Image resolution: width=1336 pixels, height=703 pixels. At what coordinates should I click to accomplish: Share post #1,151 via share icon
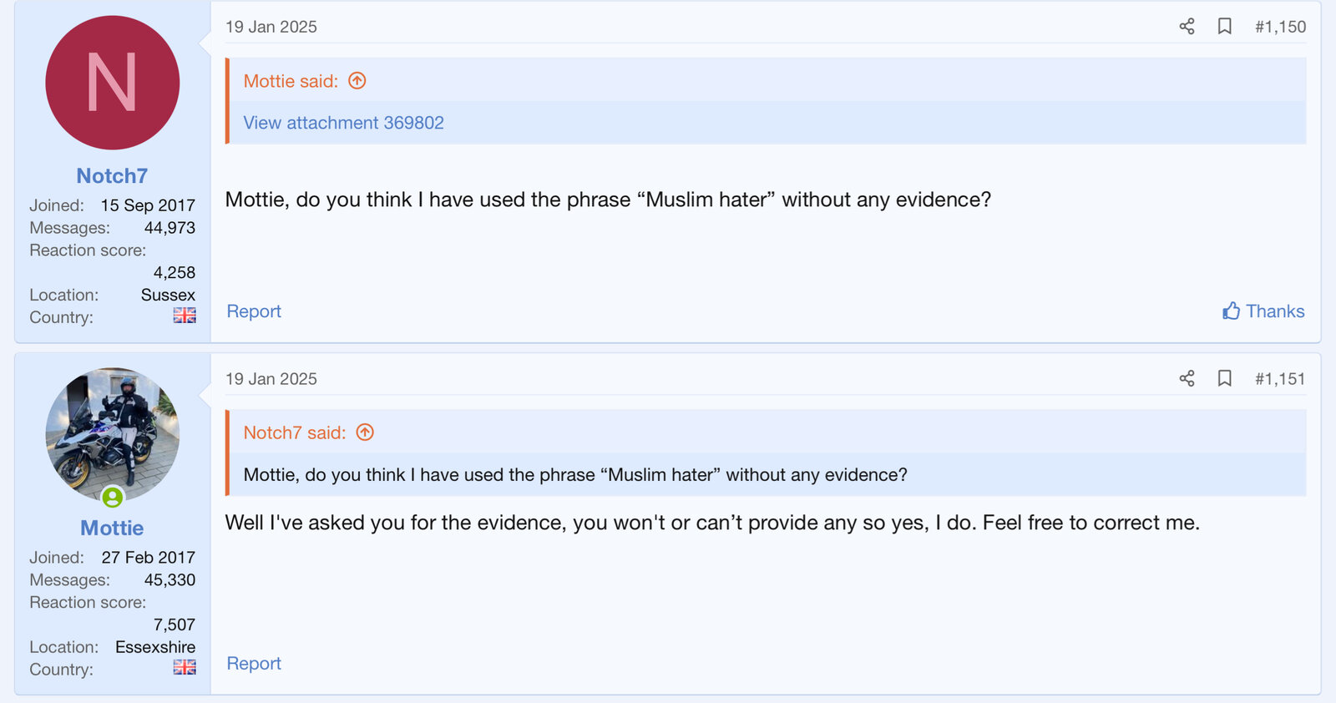pos(1187,379)
